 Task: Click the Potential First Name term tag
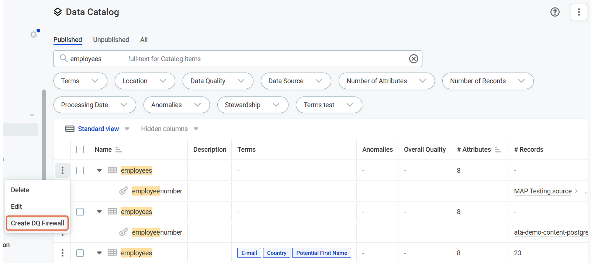coord(322,253)
